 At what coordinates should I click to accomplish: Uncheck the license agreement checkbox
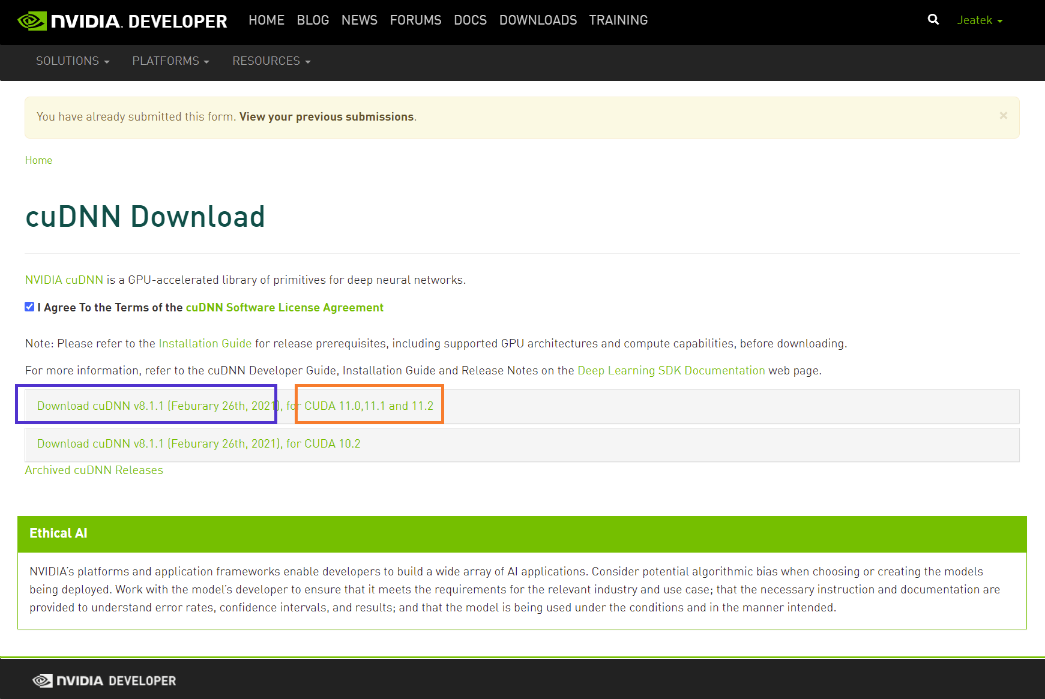(x=29, y=307)
